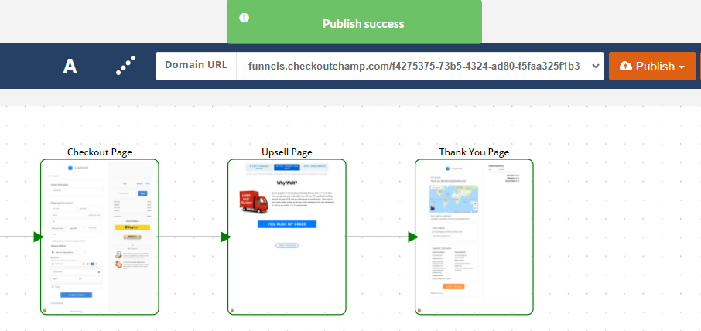Click "YES! RUSH MY ORDER" in Upsell preview

pyautogui.click(x=286, y=224)
